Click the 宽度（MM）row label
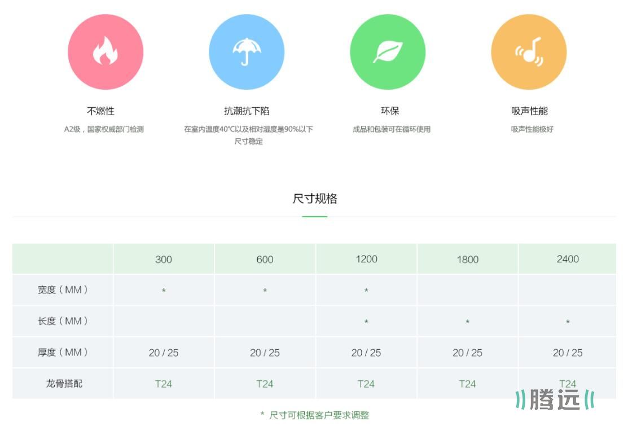This screenshot has width=628, height=426. 63,290
